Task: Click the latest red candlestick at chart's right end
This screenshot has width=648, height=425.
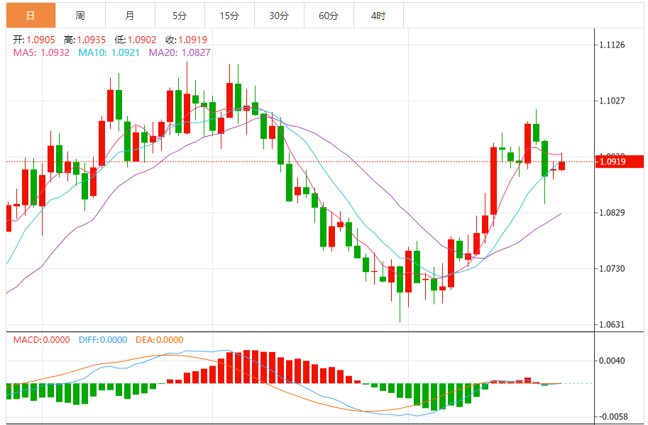Action: click(561, 166)
